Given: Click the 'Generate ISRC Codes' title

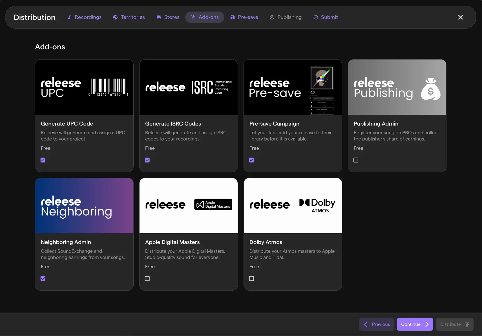Looking at the screenshot, I should coord(173,124).
